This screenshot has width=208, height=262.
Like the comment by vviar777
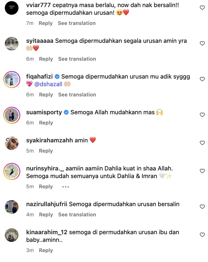point(202,8)
